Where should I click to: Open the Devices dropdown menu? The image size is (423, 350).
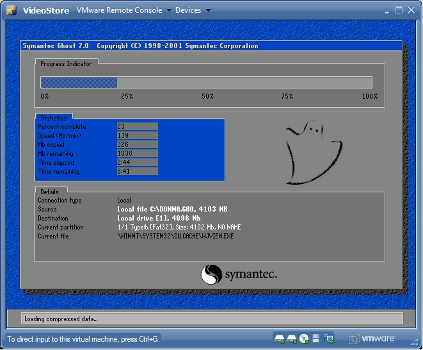click(x=193, y=10)
